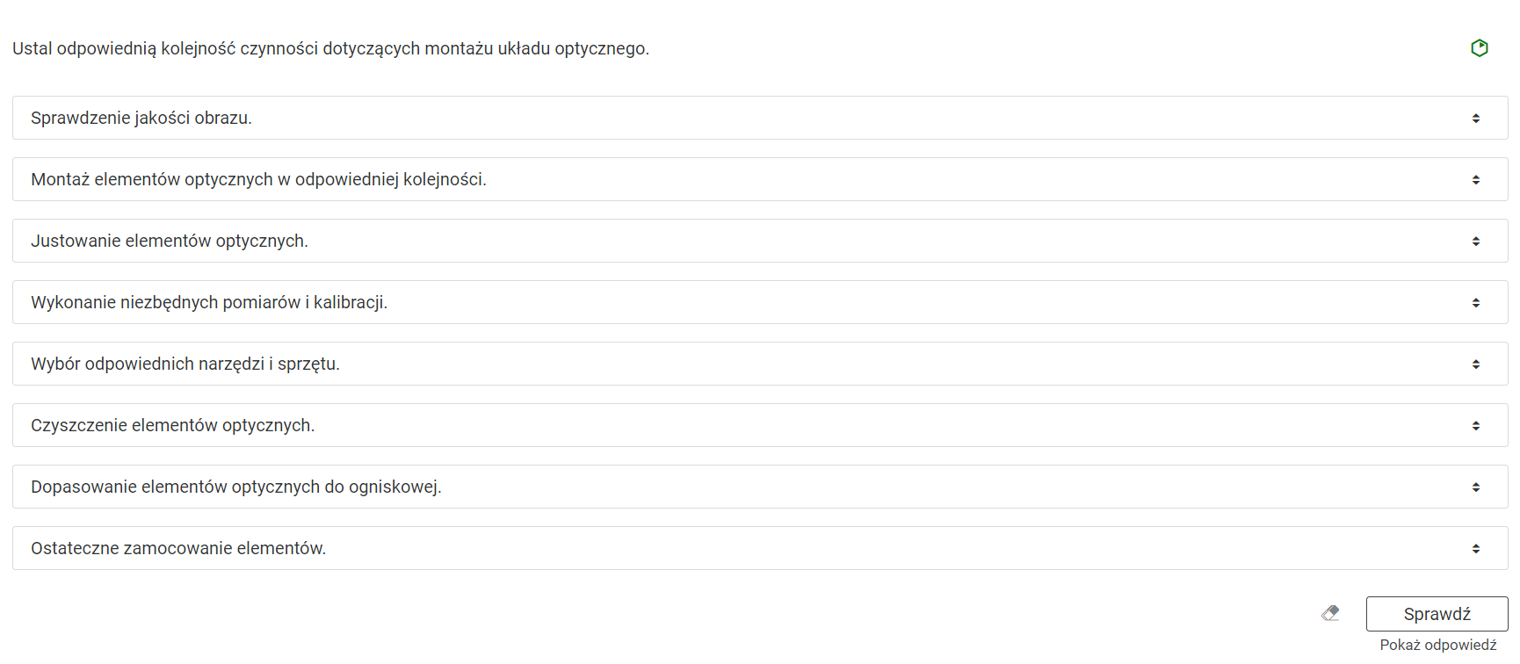Click sort arrows on Ostateczne zamocowanie elementów row
The width and height of the screenshot is (1520, 664).
pyautogui.click(x=1476, y=549)
